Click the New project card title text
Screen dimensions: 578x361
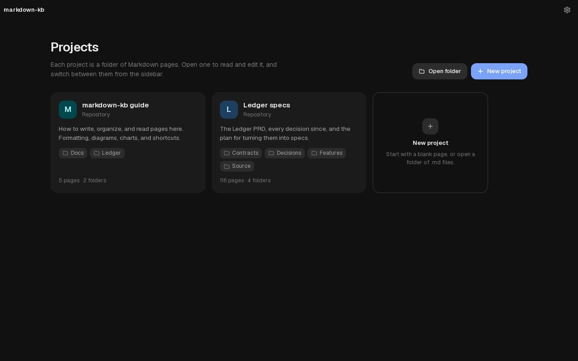(430, 143)
